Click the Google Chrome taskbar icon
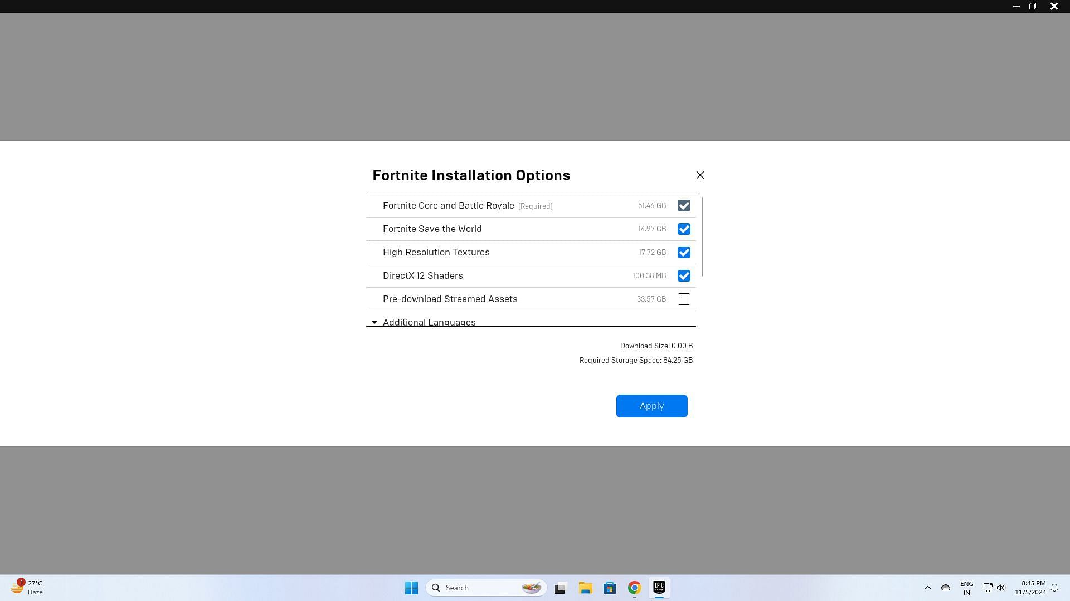 pos(634,587)
